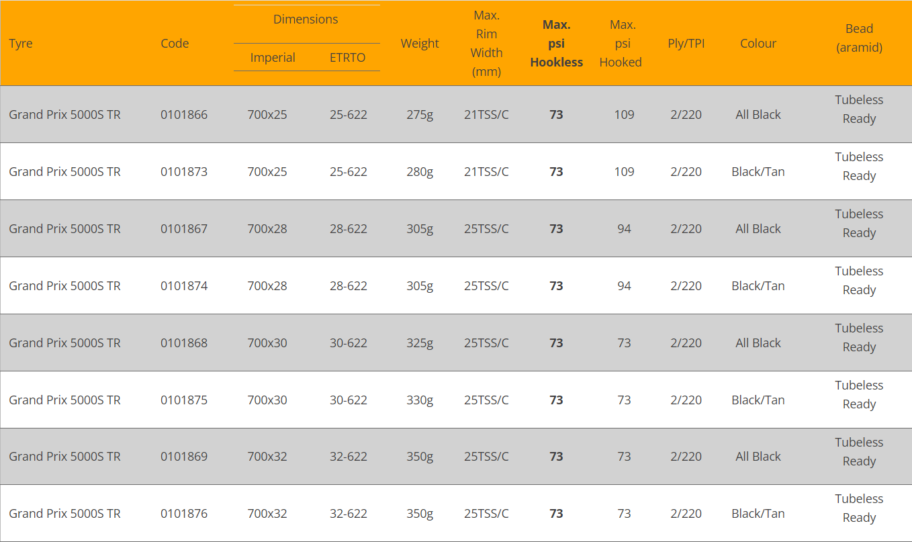Screen dimensions: 912x542
Task: Click the 275g weight value
Action: (420, 115)
